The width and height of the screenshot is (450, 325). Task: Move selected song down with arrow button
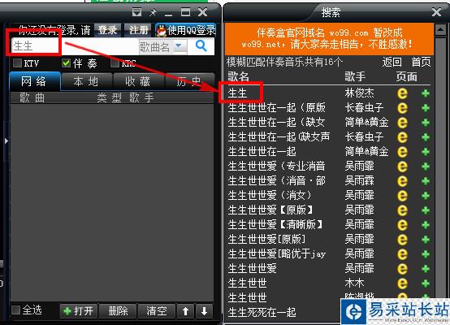pos(204,311)
